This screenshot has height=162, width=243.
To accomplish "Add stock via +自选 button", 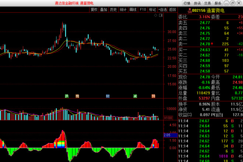I will point(162,10).
